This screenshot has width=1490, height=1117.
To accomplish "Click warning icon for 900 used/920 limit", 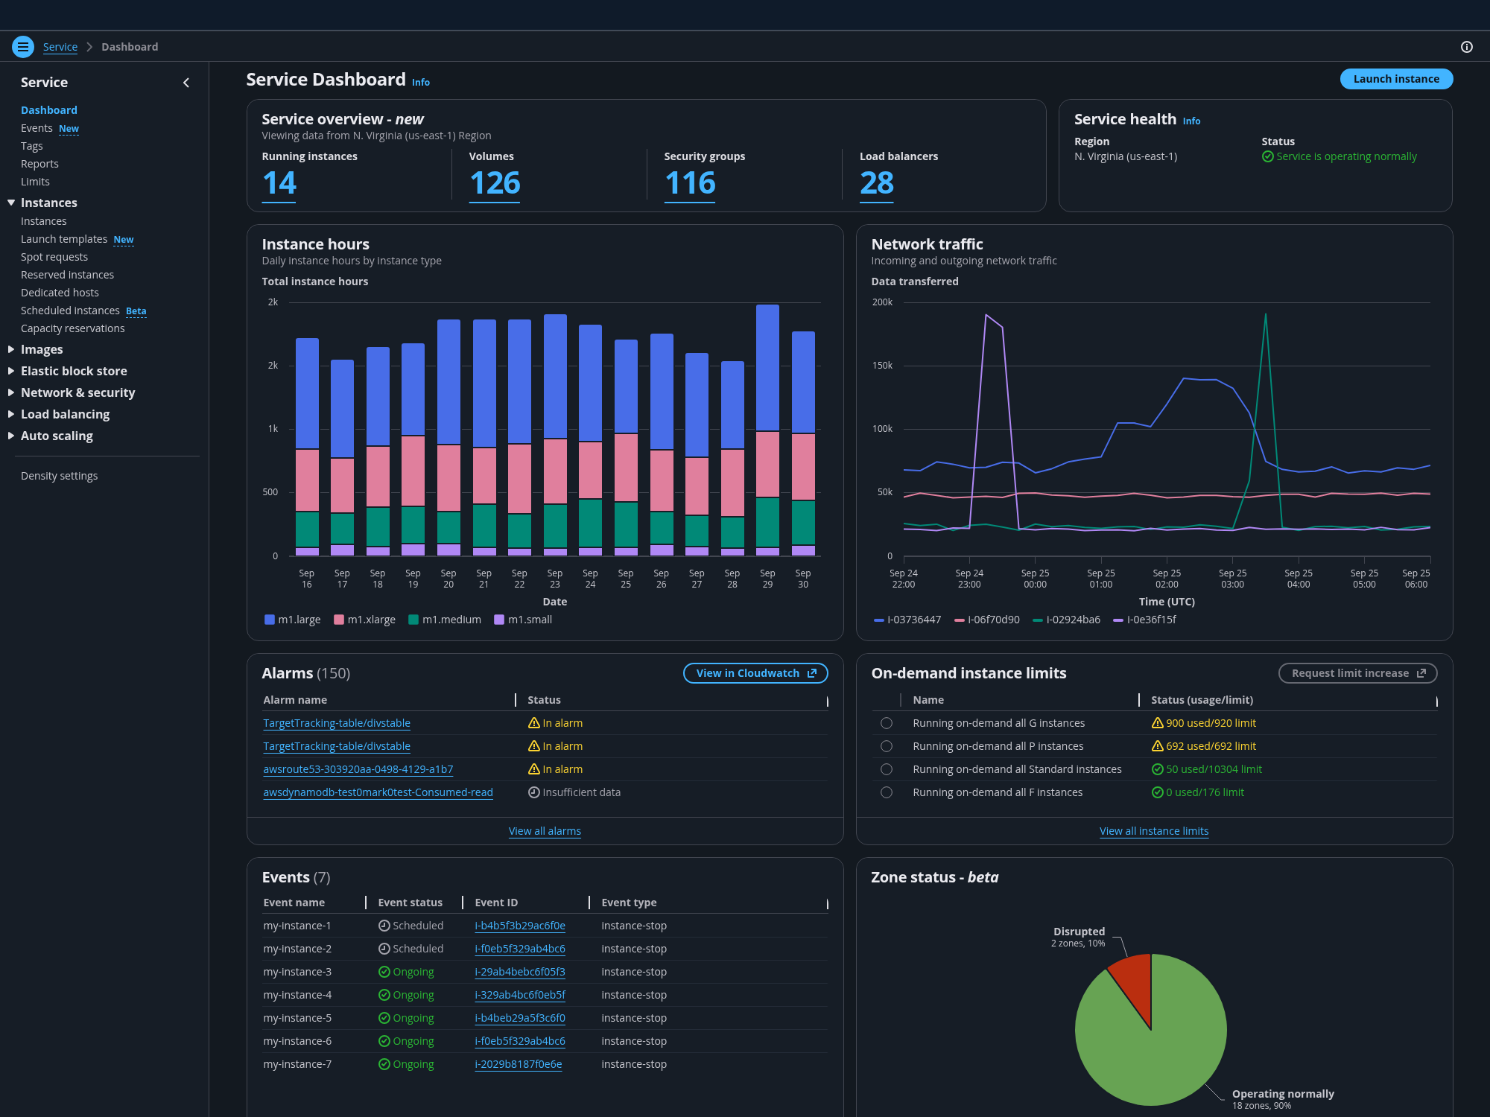I will tap(1157, 723).
